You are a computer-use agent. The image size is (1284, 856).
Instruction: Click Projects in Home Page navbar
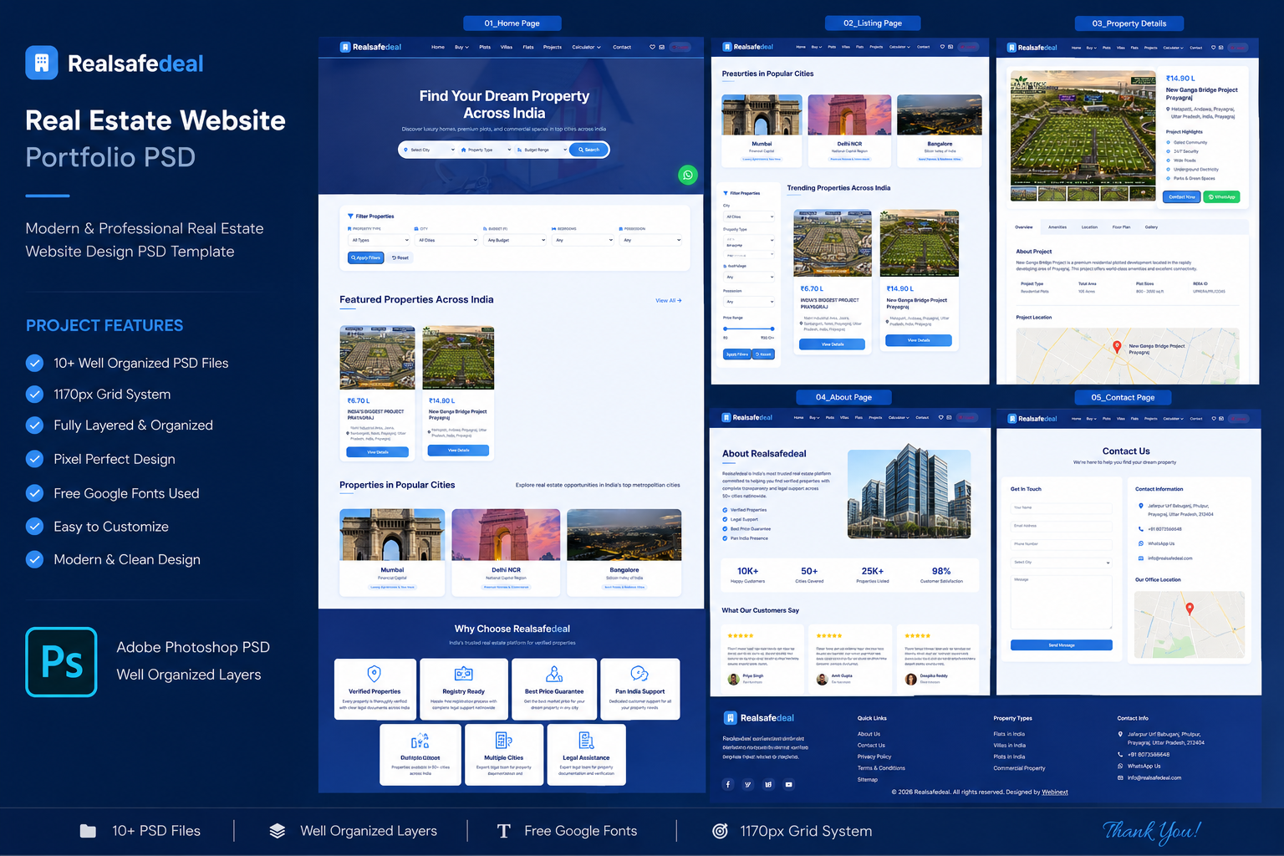point(553,47)
